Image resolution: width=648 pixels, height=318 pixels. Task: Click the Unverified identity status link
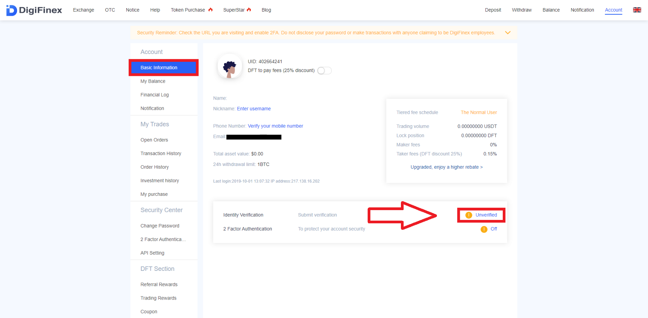[486, 215]
